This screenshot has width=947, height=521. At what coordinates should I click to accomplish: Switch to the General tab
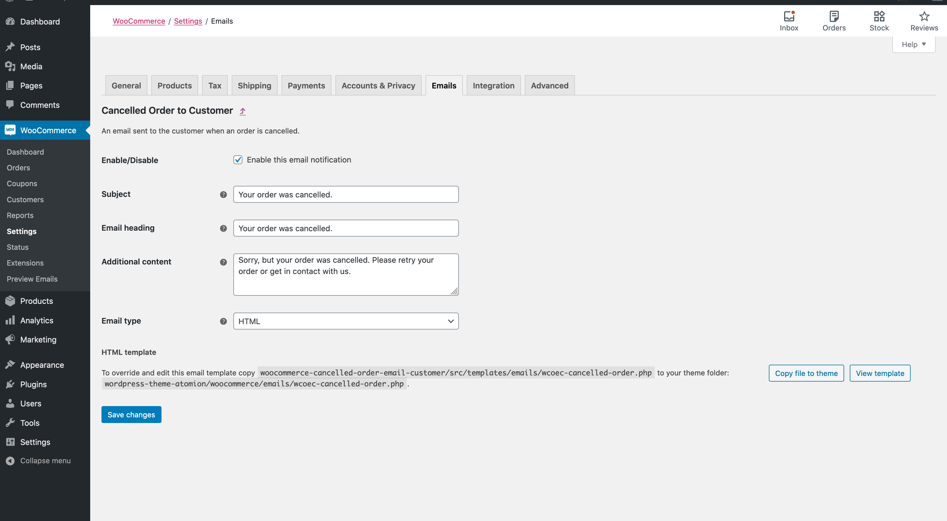point(126,85)
